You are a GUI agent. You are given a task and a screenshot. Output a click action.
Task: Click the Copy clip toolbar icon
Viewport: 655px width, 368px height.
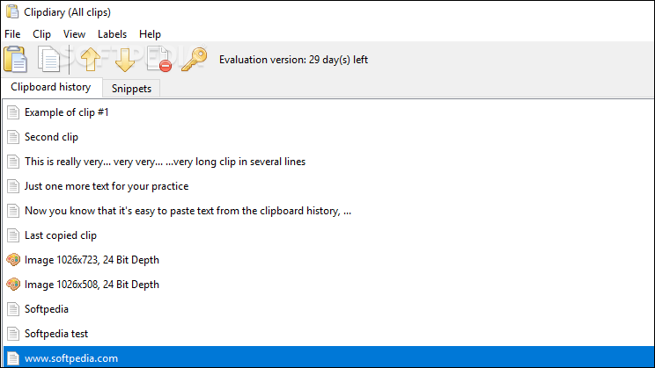(49, 59)
